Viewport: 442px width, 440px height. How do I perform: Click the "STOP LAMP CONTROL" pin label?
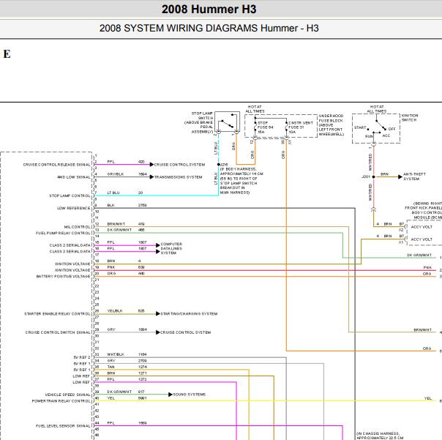point(70,195)
